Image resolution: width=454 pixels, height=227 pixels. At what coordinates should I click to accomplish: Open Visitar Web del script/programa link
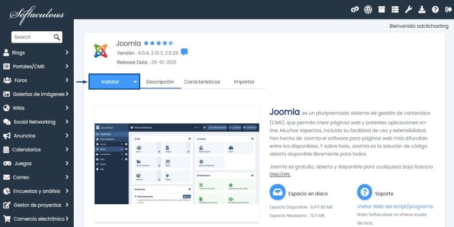(395, 207)
